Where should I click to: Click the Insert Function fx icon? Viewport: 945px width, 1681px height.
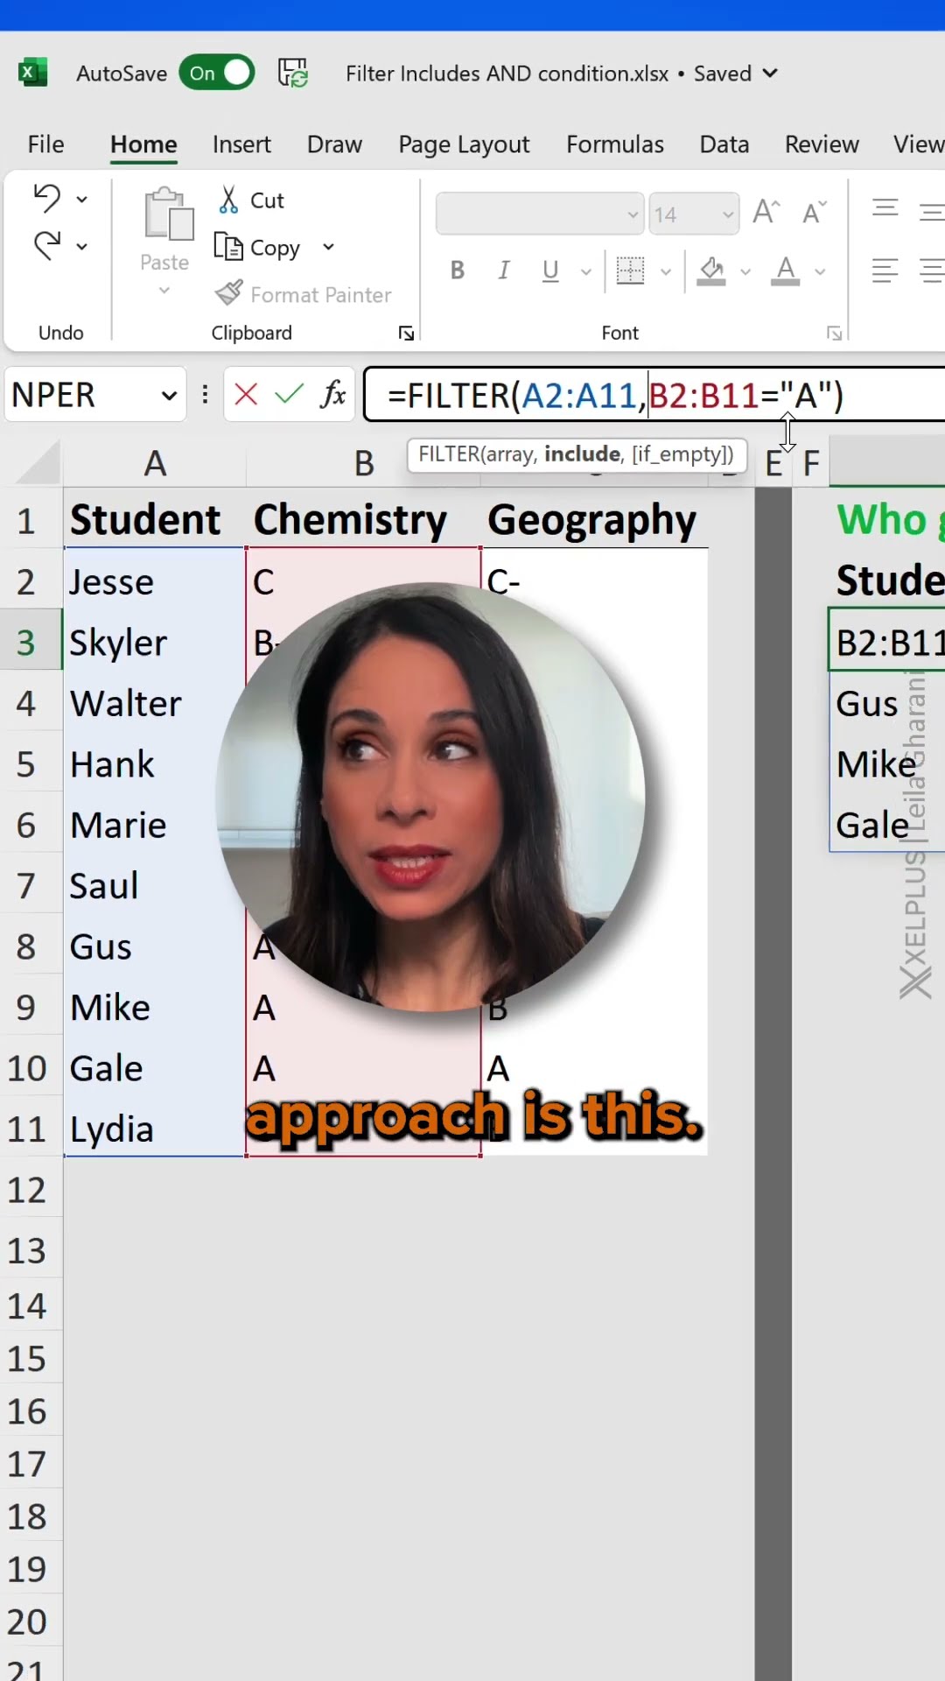click(x=332, y=395)
